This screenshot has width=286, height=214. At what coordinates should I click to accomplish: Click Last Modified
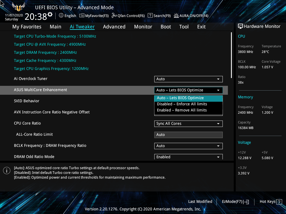point(200,201)
